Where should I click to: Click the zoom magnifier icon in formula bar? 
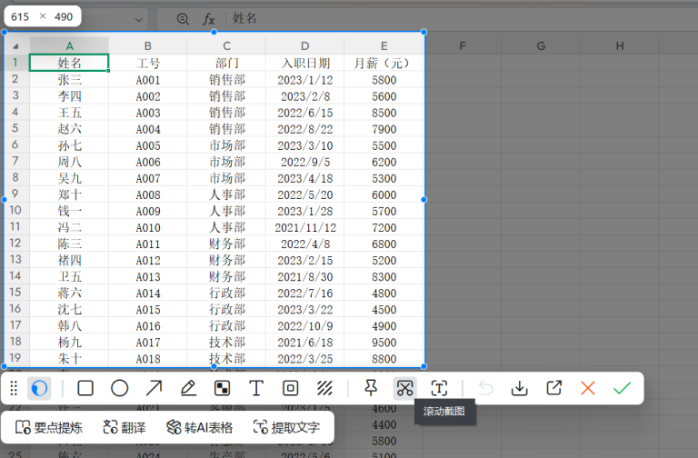tap(183, 19)
